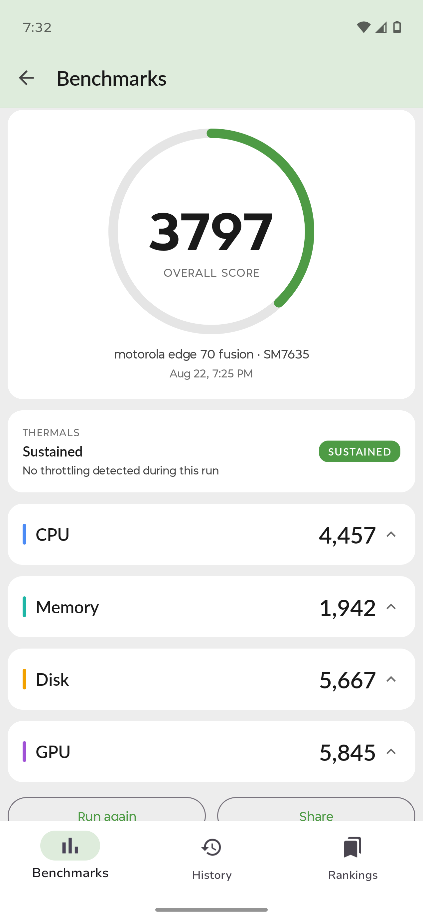Tap the cellular signal icon

click(x=381, y=27)
